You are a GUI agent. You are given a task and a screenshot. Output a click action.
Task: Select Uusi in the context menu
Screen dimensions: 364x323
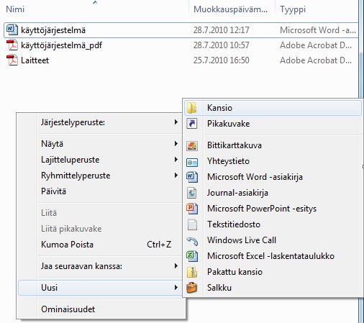pyautogui.click(x=100, y=288)
